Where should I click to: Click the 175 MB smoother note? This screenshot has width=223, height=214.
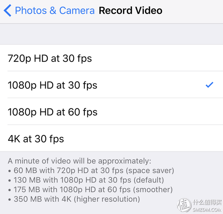click(x=93, y=190)
